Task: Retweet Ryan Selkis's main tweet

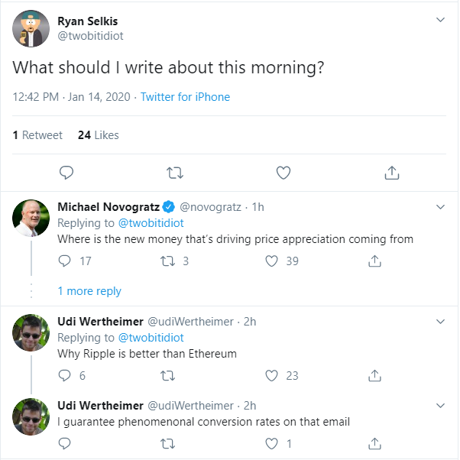Action: pyautogui.click(x=175, y=173)
